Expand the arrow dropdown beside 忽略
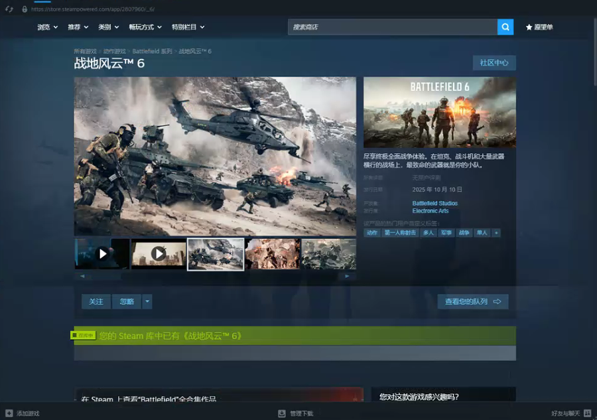Viewport: 597px width, 420px height. [147, 301]
